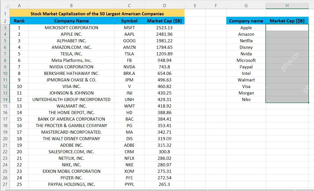This screenshot has height=191, width=314.
Task: Click the 'Rank' header cell
Action: 19,21
